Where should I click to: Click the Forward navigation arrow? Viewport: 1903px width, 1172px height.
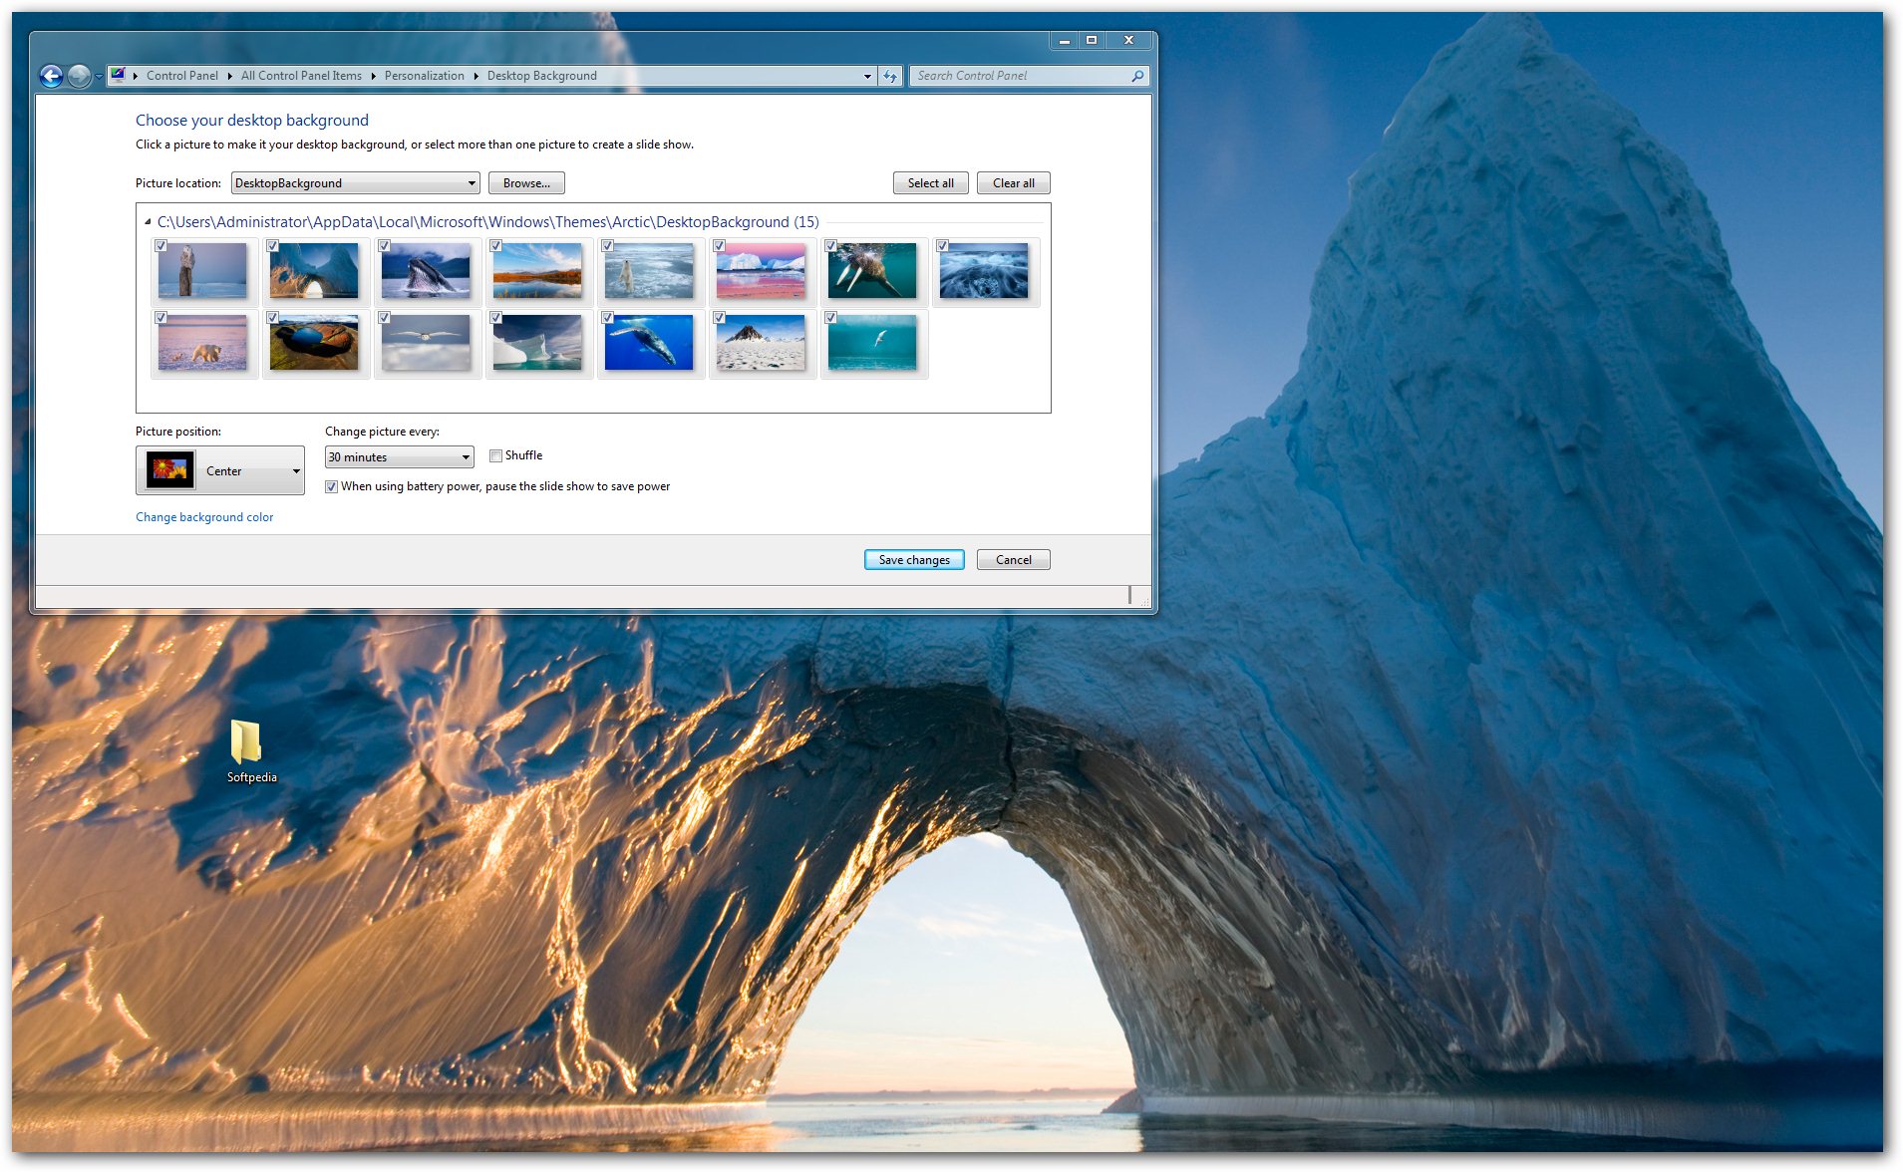[x=79, y=76]
